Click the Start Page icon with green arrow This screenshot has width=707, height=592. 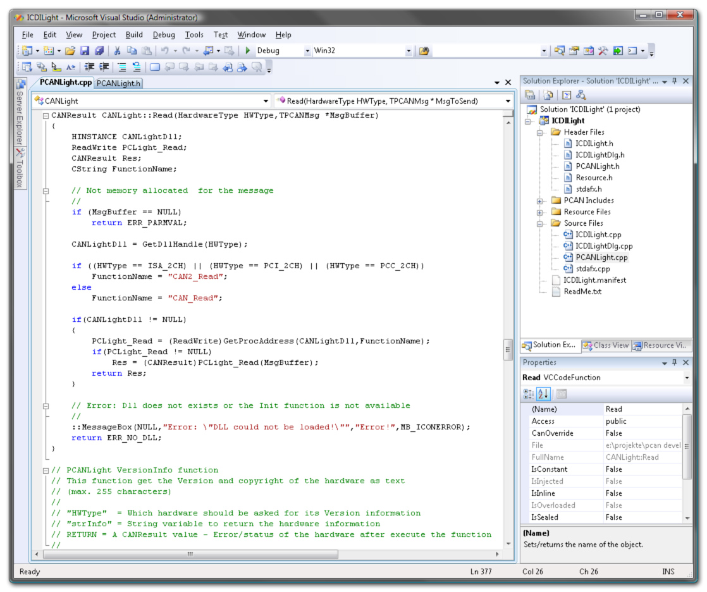(618, 51)
